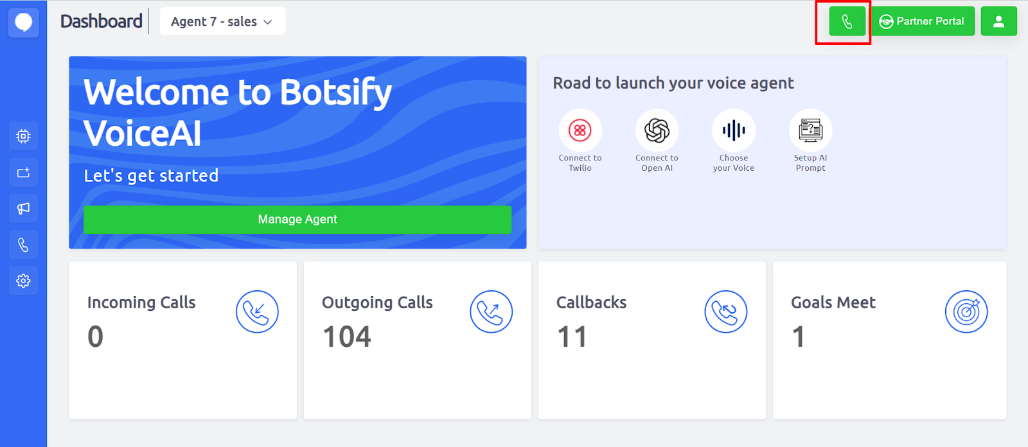The image size is (1028, 447).
Task: Open the user profile icon button
Action: [x=998, y=22]
